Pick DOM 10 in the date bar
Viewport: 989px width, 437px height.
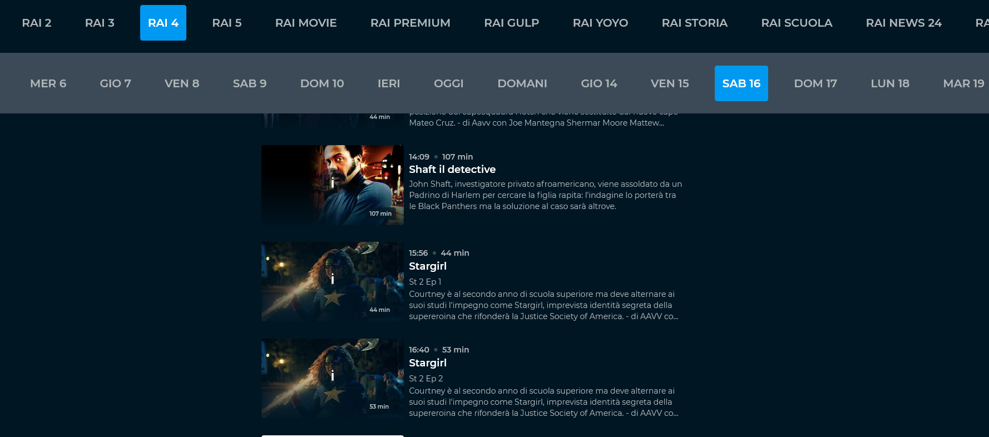[x=322, y=83]
